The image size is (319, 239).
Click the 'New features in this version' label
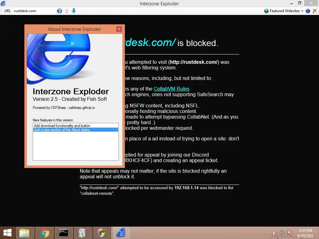(x=53, y=120)
